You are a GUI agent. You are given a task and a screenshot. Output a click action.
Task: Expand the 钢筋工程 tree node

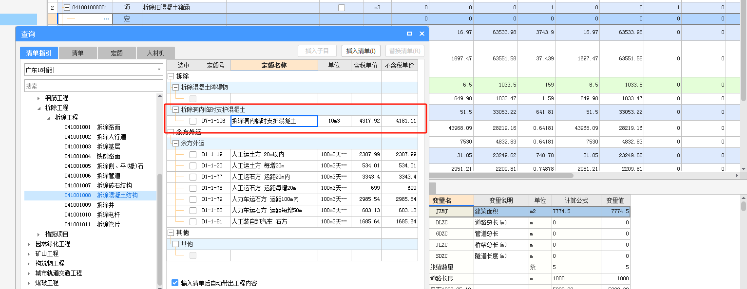click(x=38, y=98)
